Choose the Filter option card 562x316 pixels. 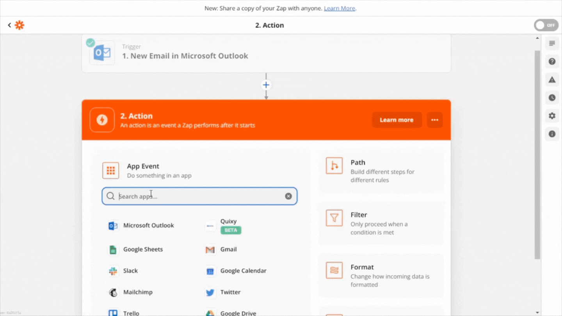pos(381,224)
